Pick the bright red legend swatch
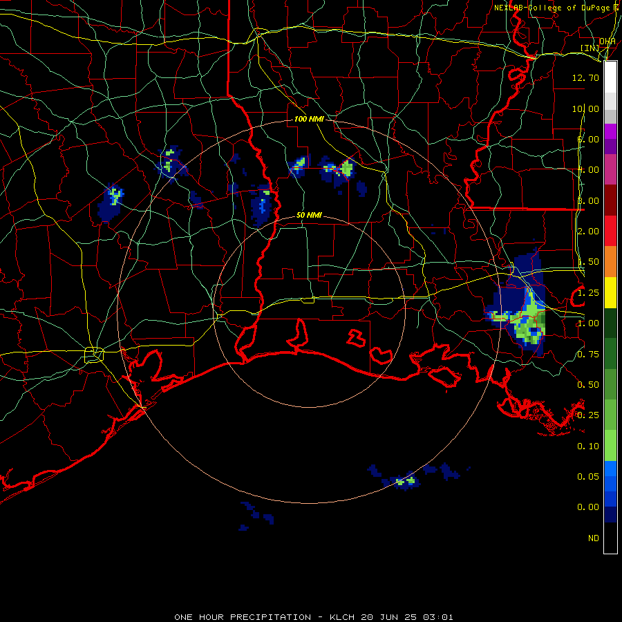This screenshot has width=622, height=622. pyautogui.click(x=610, y=231)
